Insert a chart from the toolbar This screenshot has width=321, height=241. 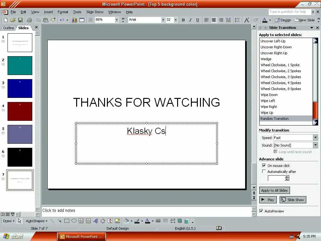click(x=75, y=20)
